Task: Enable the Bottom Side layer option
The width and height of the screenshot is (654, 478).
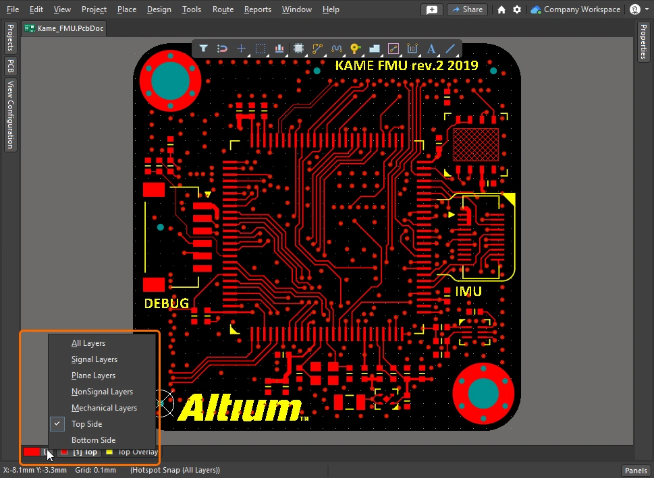Action: [x=93, y=440]
